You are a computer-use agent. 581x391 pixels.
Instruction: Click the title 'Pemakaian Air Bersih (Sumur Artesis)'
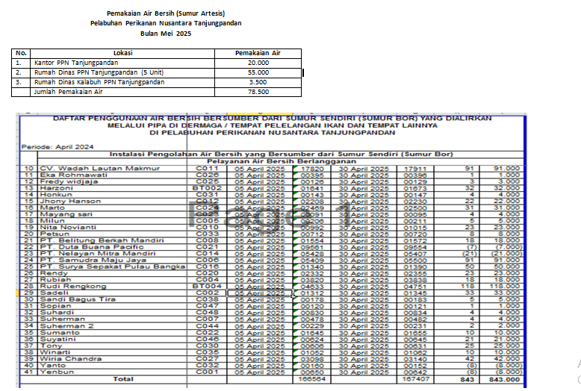[x=166, y=13]
